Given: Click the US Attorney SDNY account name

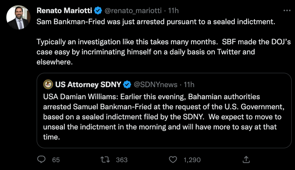Looking at the screenshot, I should 88,85.
